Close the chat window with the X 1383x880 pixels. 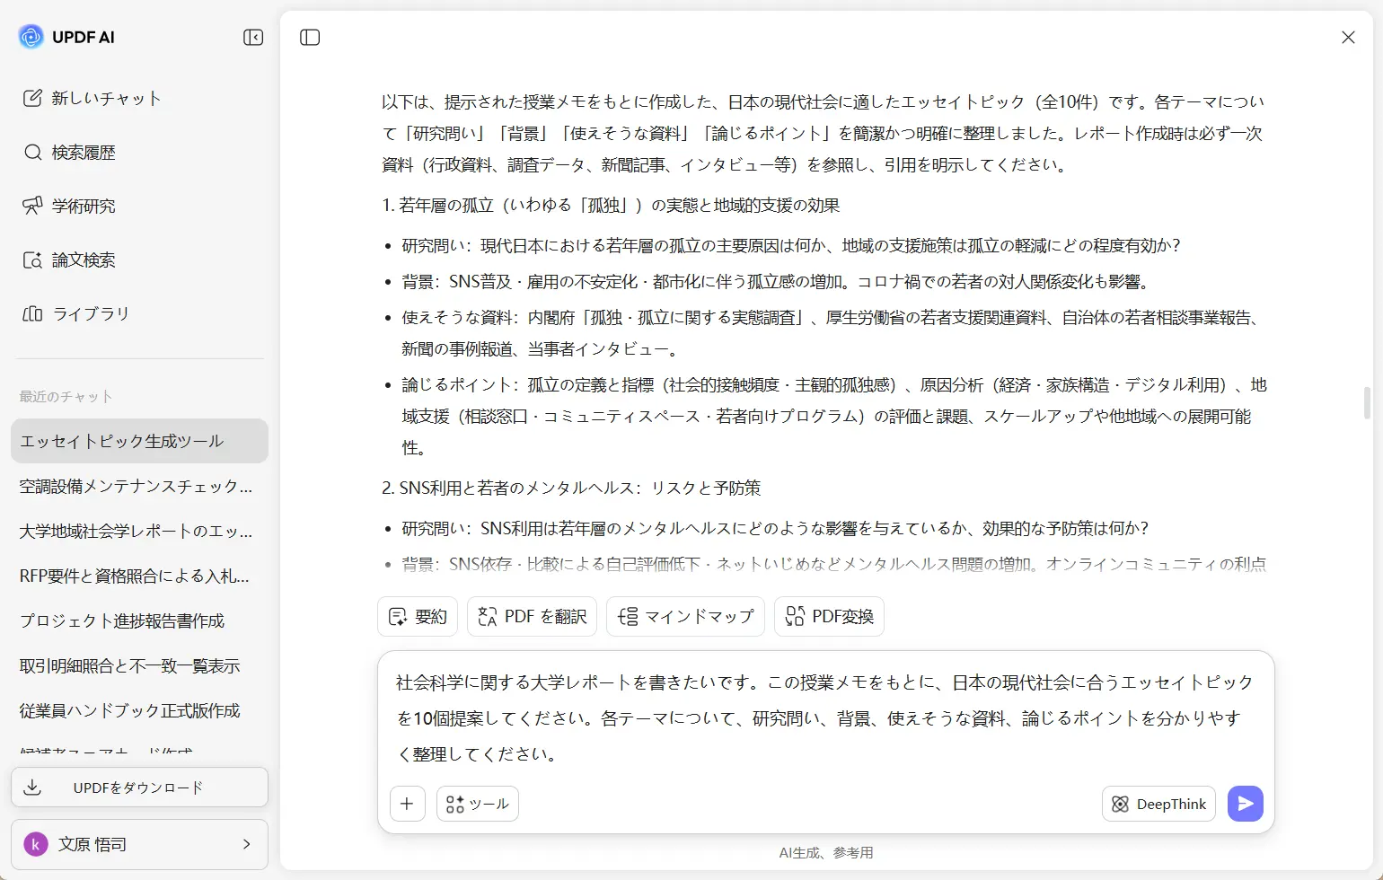(x=1348, y=37)
